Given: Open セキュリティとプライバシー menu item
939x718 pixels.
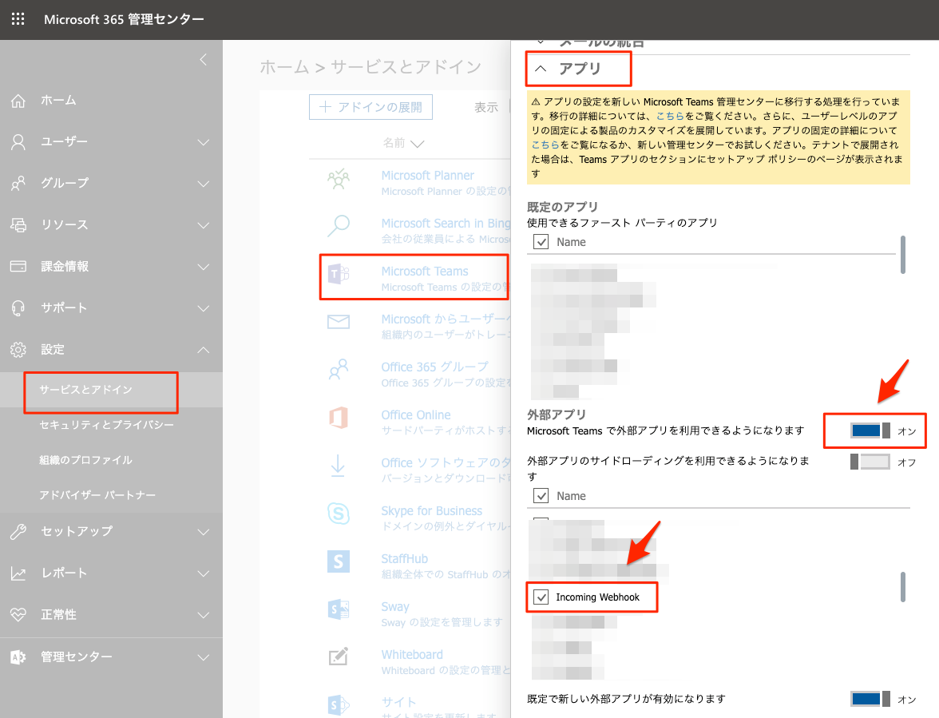Looking at the screenshot, I should (x=107, y=425).
